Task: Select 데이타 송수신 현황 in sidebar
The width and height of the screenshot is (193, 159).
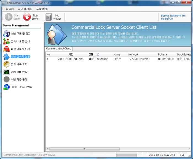Action: click(x=22, y=87)
